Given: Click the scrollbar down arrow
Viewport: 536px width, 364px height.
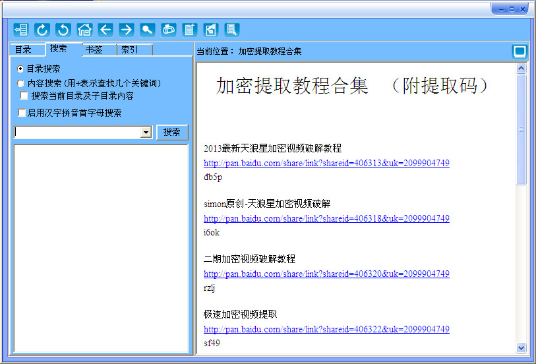Looking at the screenshot, I should click(x=521, y=348).
